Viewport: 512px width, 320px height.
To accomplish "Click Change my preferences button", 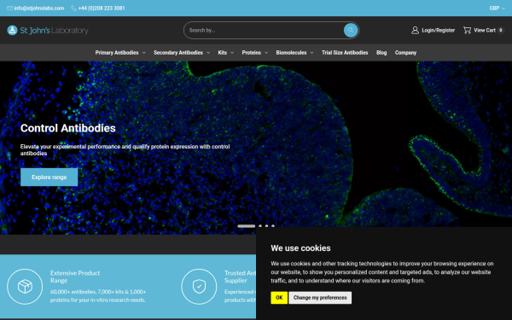I will point(320,298).
